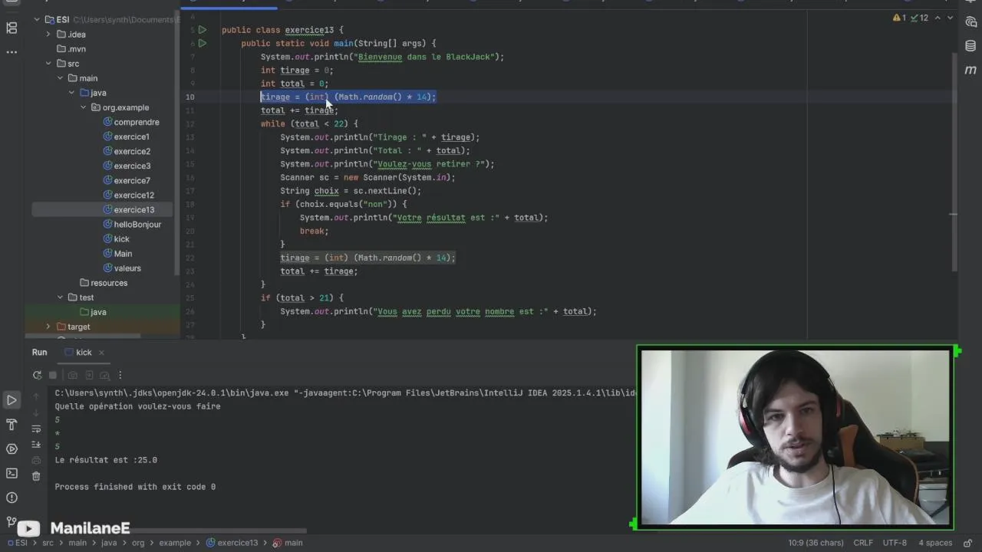Open the Problems tool window
982x552 pixels.
click(x=12, y=498)
